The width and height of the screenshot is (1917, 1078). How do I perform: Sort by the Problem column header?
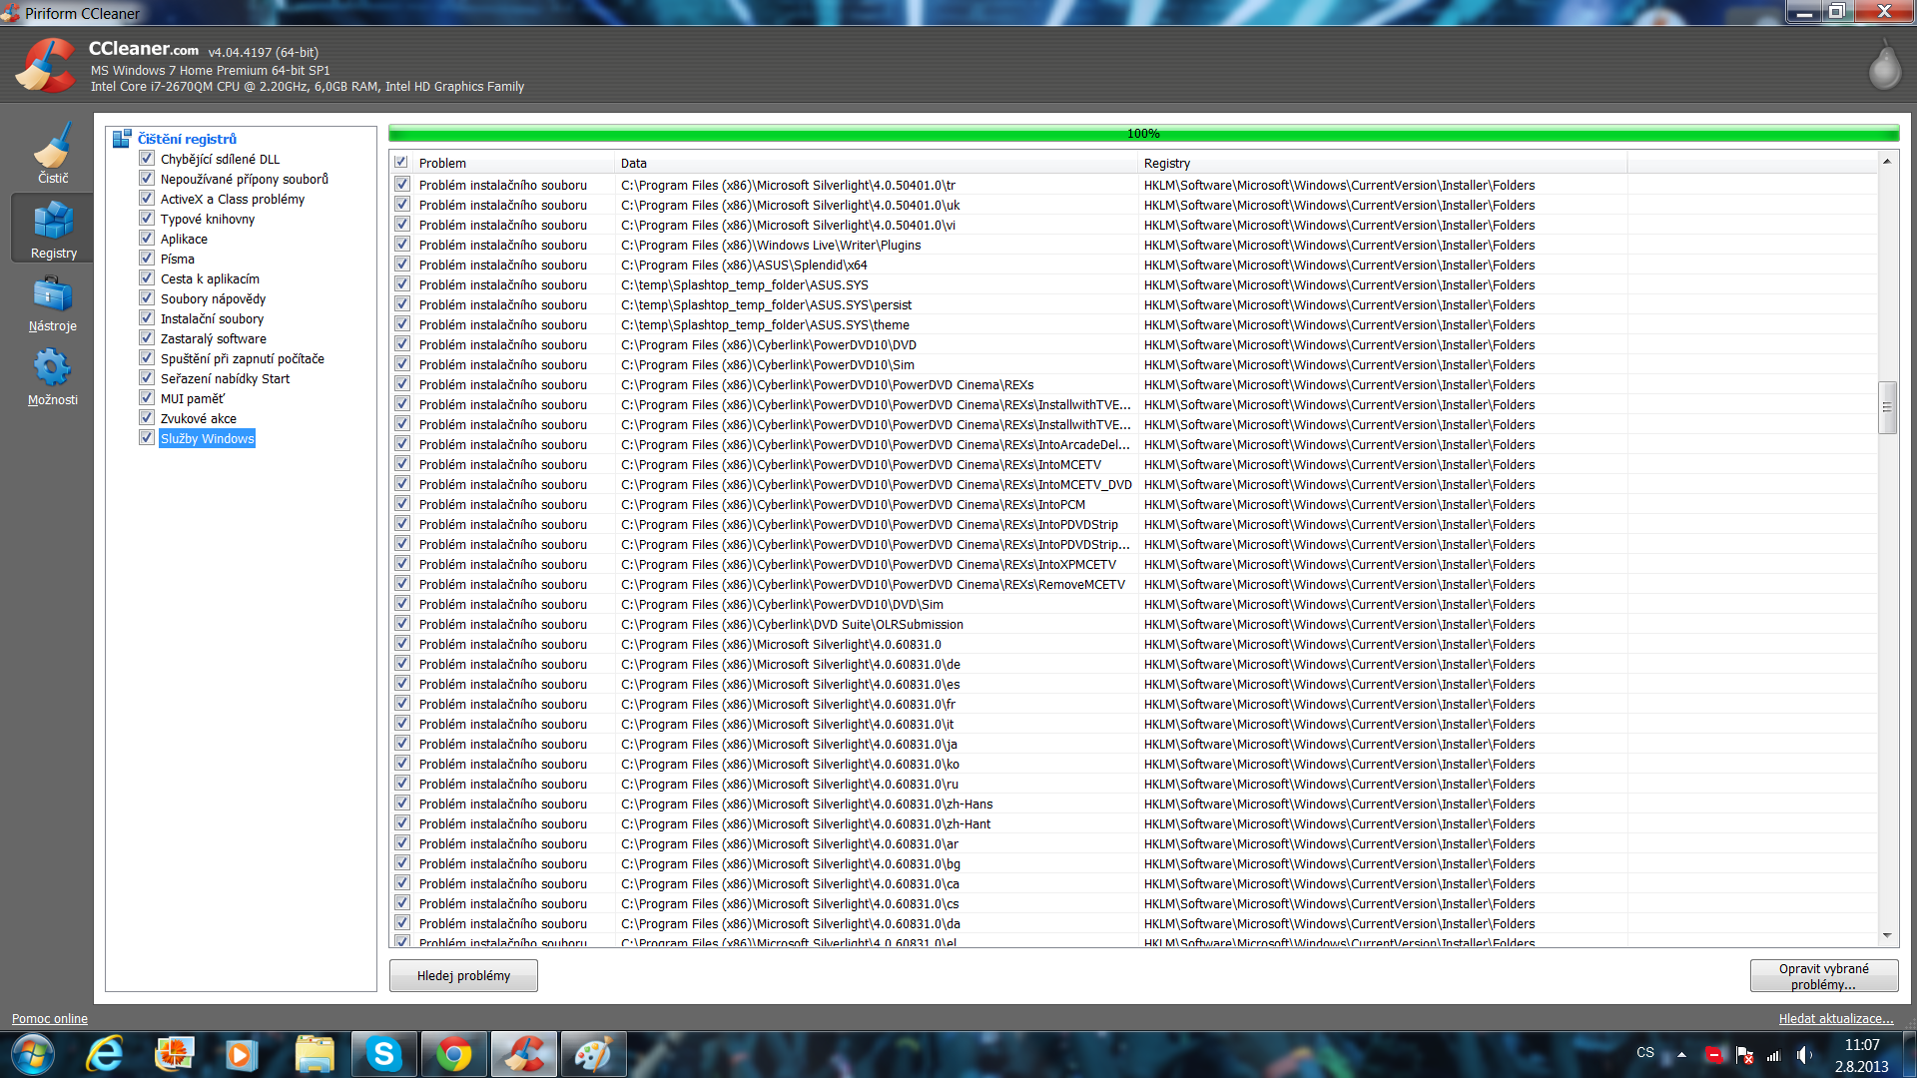click(x=512, y=163)
